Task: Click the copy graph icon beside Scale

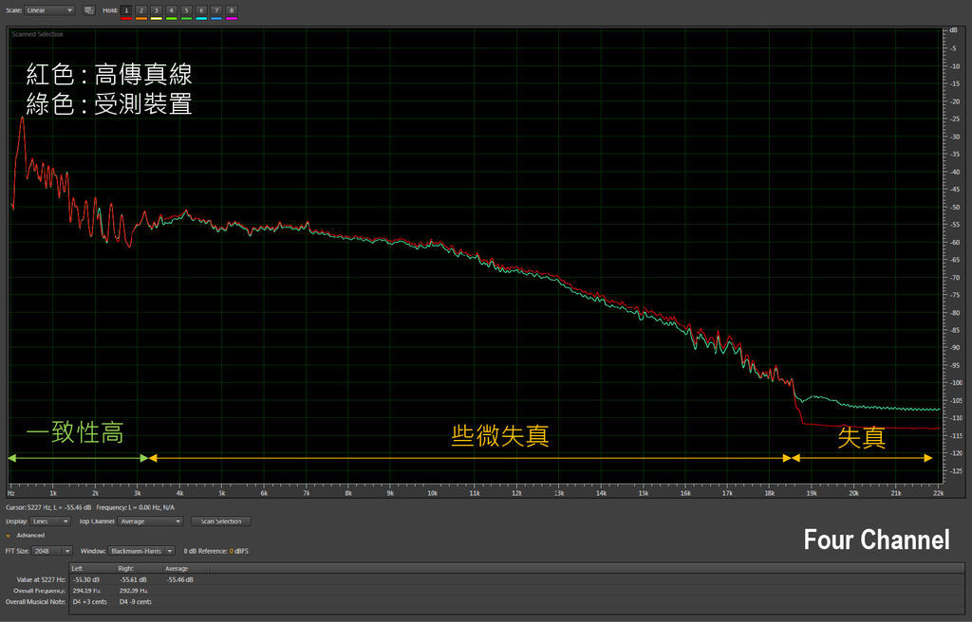Action: (x=89, y=10)
